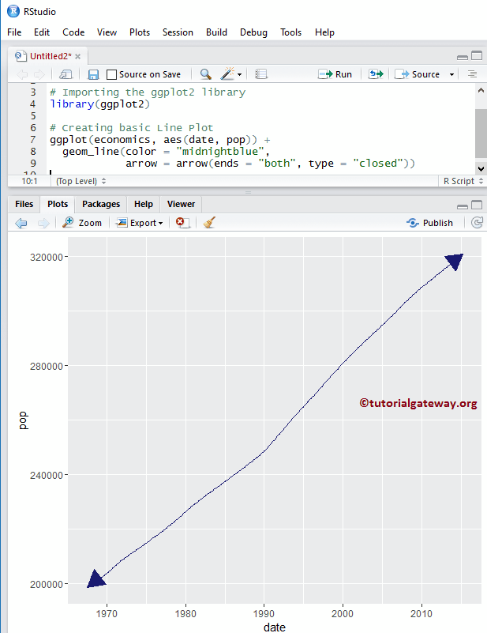Show document outline icon
The image size is (487, 633).
472,73
